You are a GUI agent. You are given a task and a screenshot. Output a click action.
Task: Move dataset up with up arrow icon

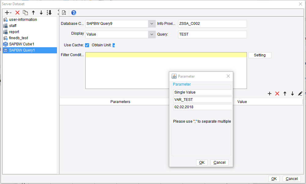click(x=33, y=13)
